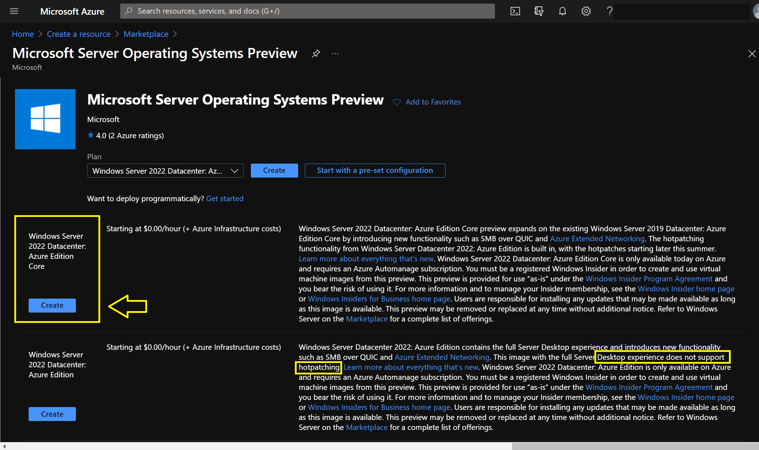Click the help question mark icon

609,11
